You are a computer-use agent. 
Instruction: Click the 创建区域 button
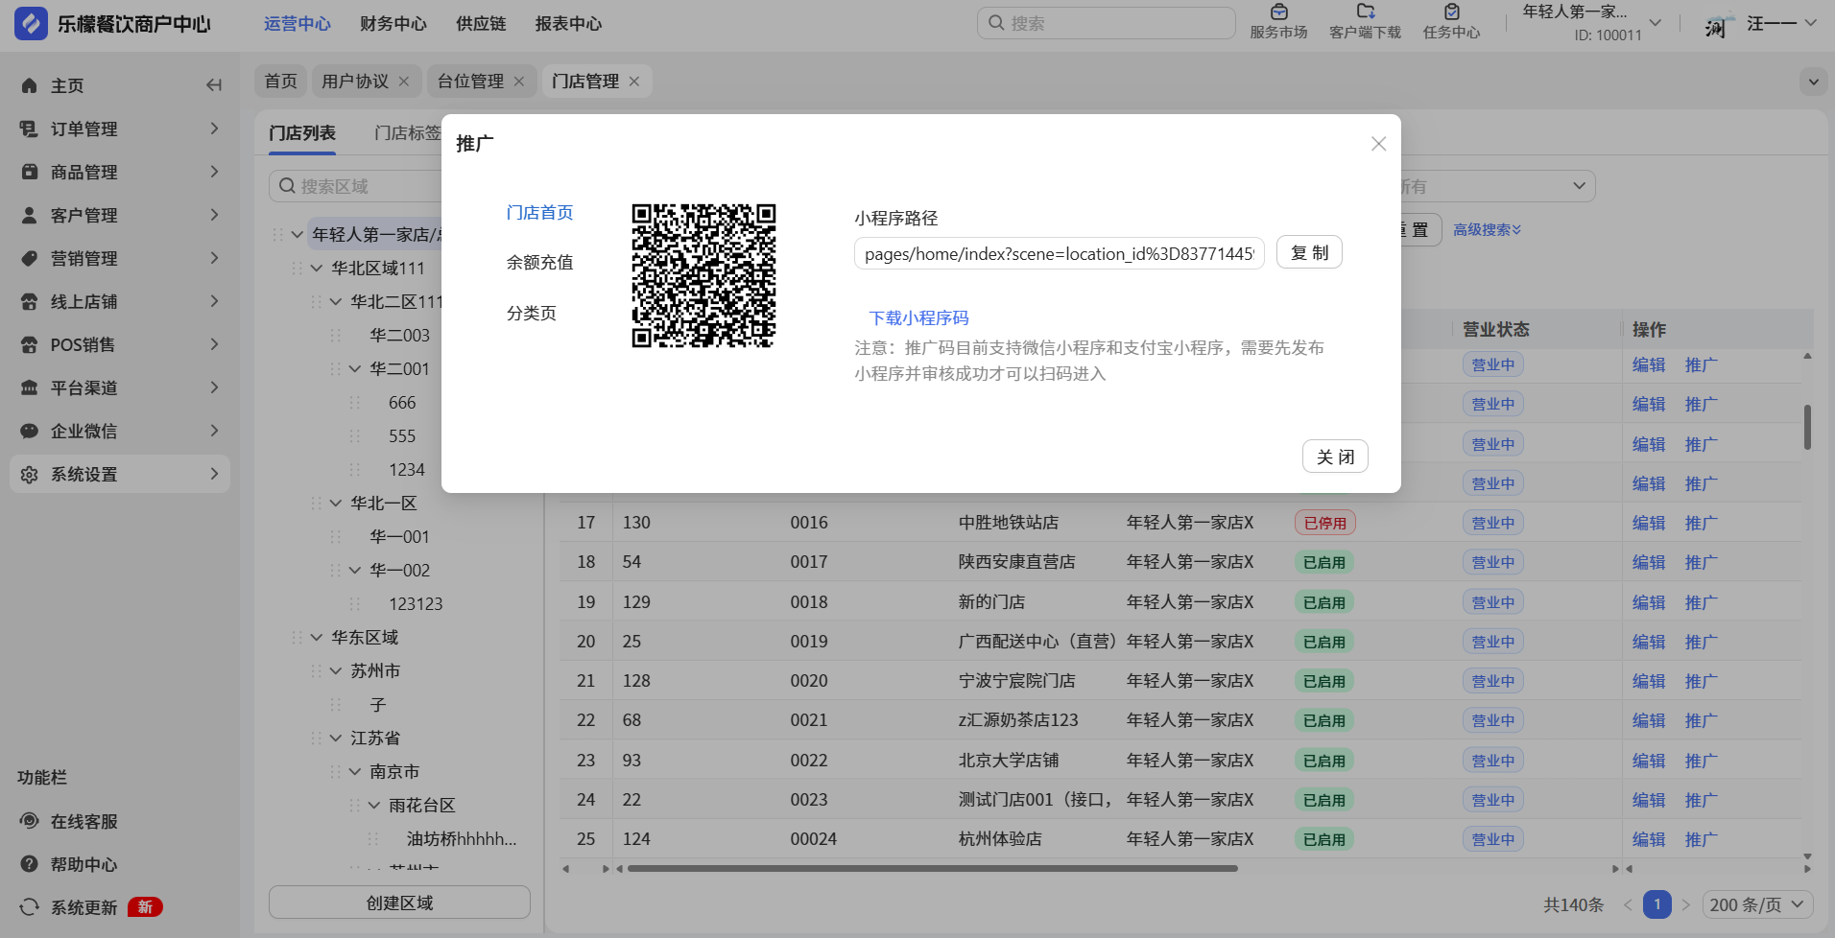[x=399, y=903]
